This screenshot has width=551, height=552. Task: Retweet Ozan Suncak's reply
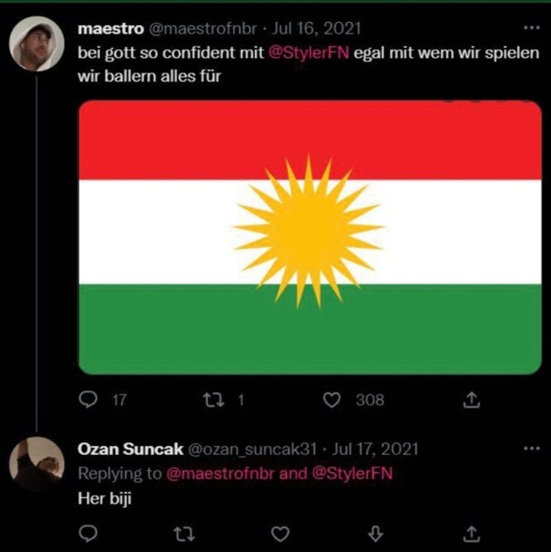(184, 534)
